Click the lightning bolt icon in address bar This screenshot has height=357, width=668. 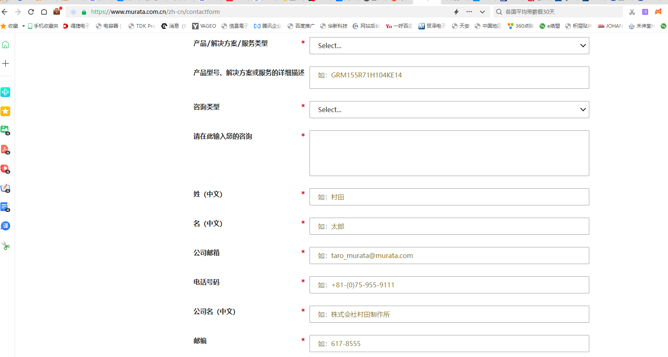456,12
